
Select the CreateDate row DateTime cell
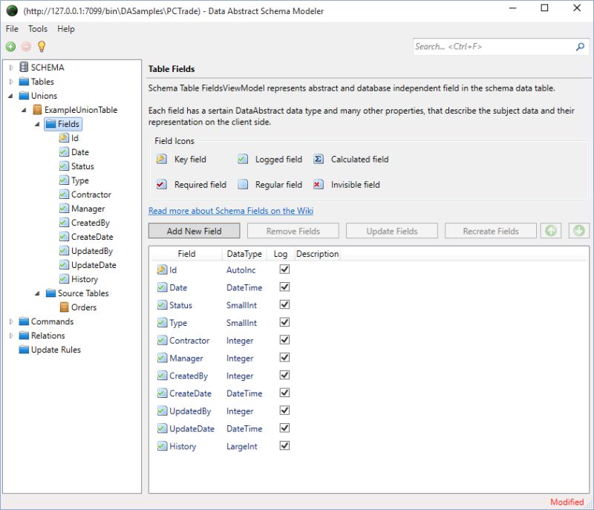[244, 393]
